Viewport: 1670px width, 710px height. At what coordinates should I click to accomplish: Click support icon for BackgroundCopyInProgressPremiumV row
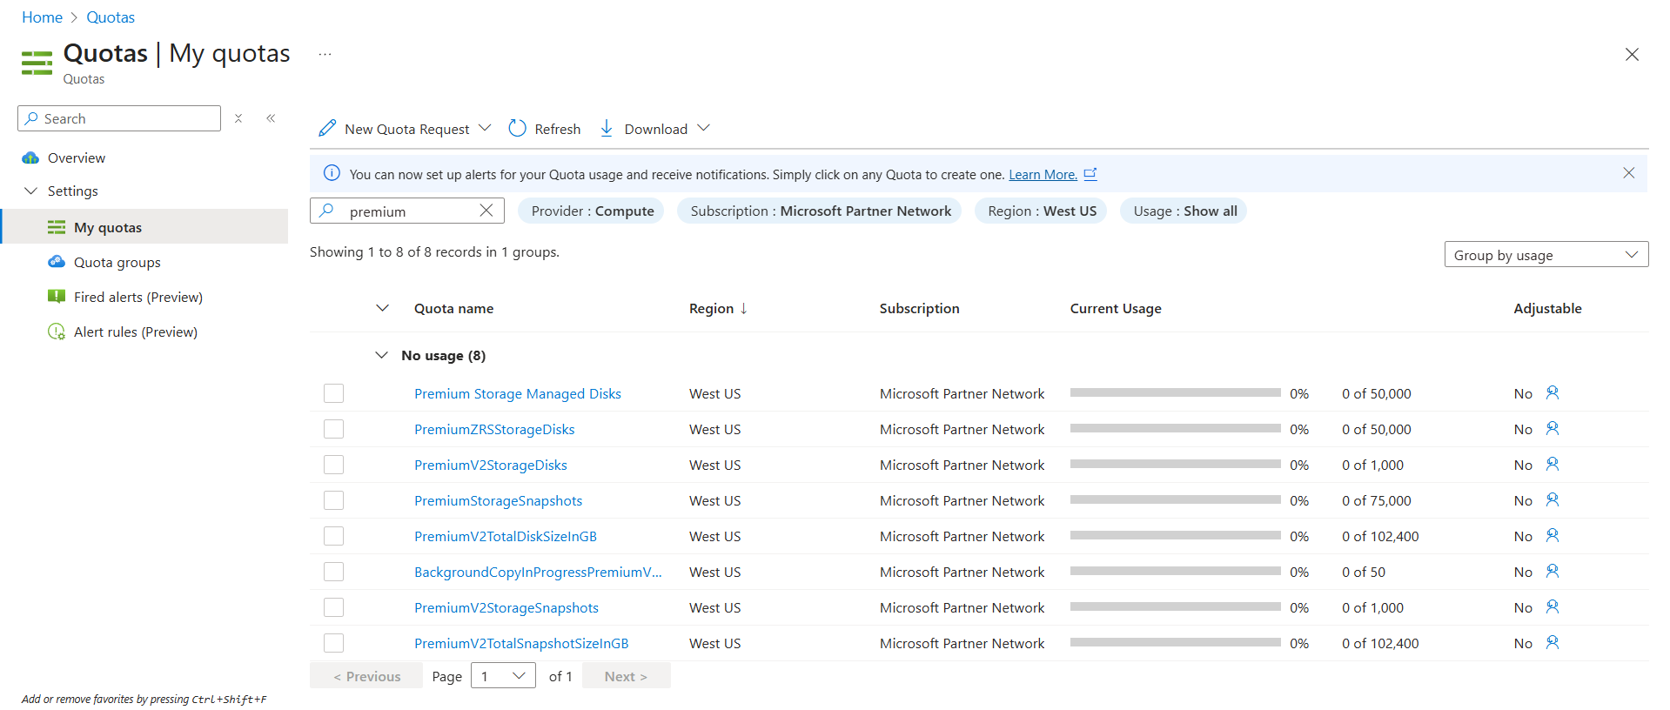pyautogui.click(x=1553, y=572)
